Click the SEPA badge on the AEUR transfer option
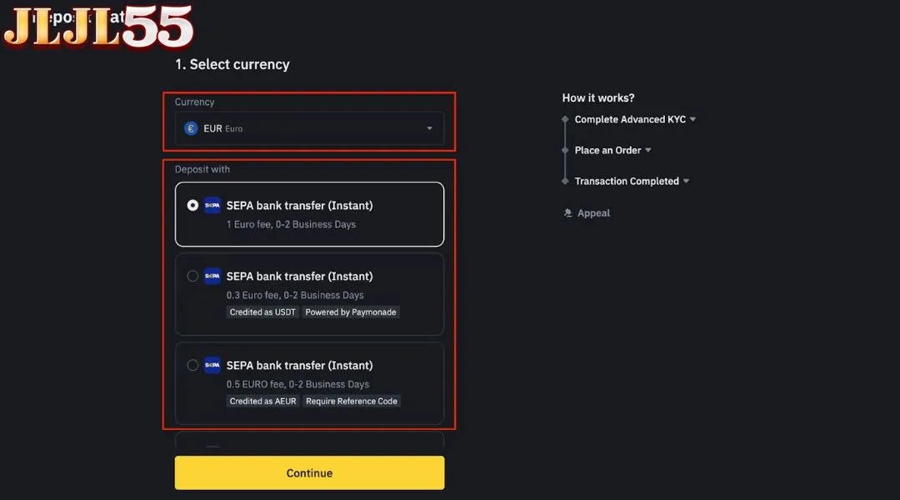900x500 pixels. (x=212, y=365)
